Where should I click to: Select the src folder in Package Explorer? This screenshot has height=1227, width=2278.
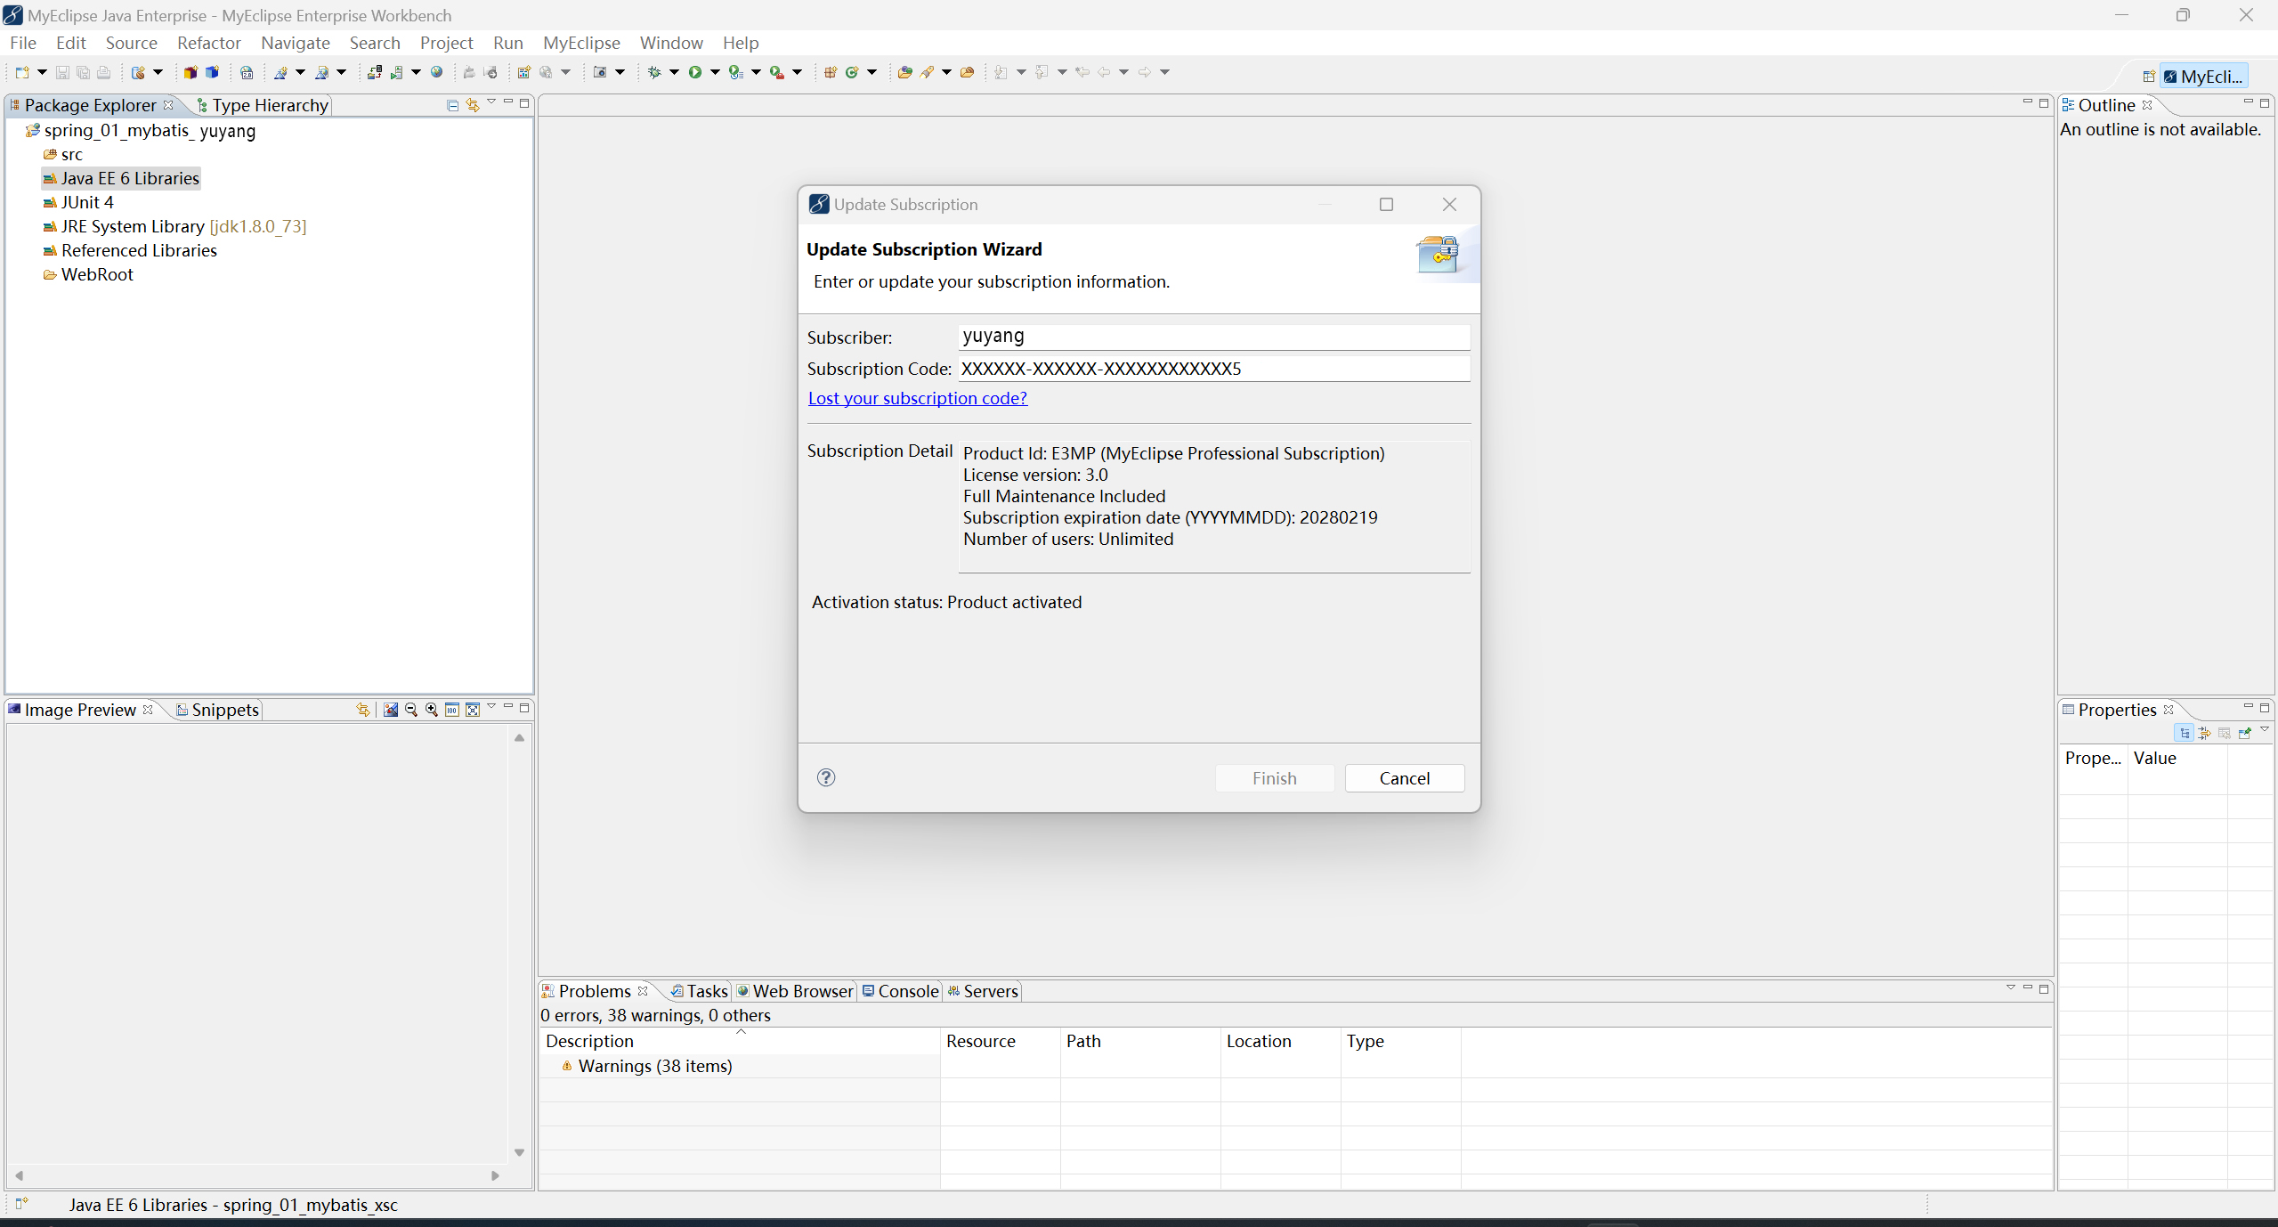pos(62,154)
